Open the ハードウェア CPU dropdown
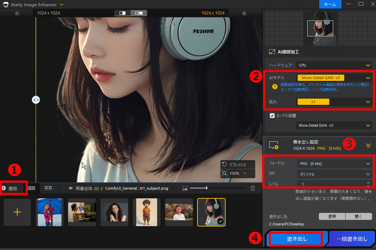The width and height of the screenshot is (376, 250). pyautogui.click(x=334, y=65)
